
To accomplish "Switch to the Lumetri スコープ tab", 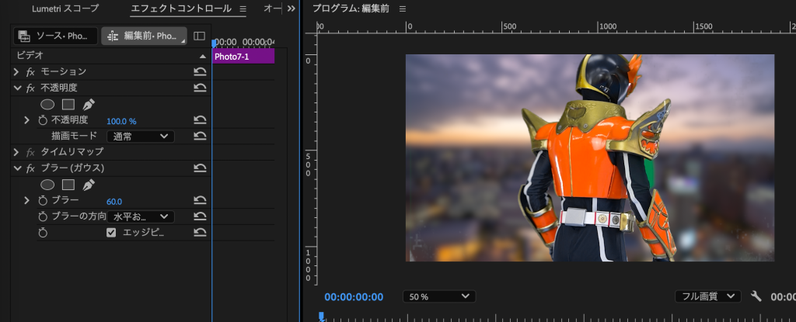I will coord(65,9).
